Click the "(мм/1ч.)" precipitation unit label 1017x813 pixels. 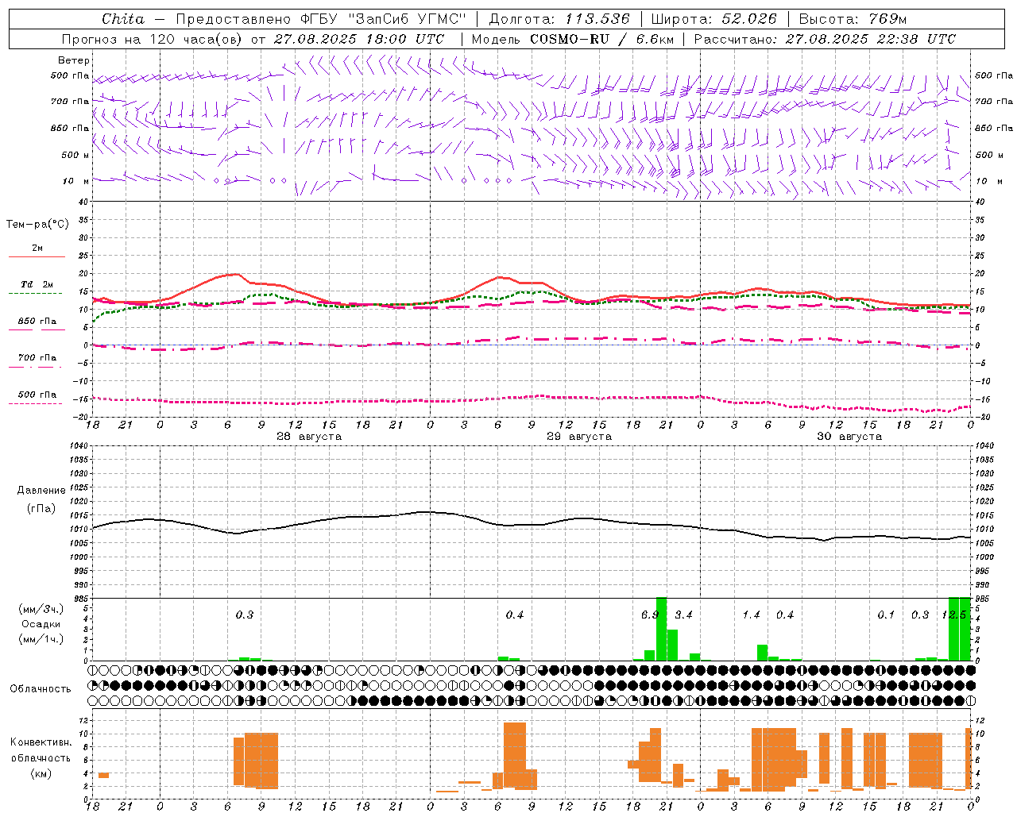coord(41,639)
